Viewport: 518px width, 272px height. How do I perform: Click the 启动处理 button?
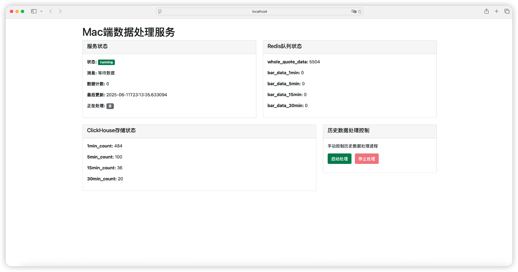click(x=339, y=159)
